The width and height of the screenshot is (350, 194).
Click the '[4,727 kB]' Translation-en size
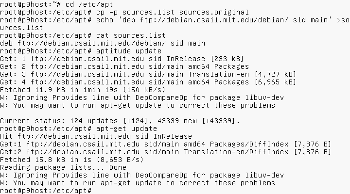275,74
